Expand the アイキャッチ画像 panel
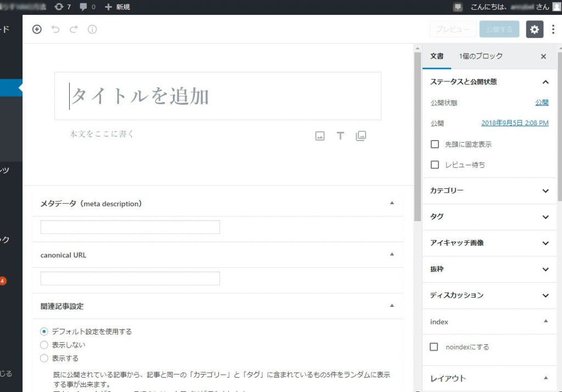562x392 pixels. pyautogui.click(x=490, y=243)
